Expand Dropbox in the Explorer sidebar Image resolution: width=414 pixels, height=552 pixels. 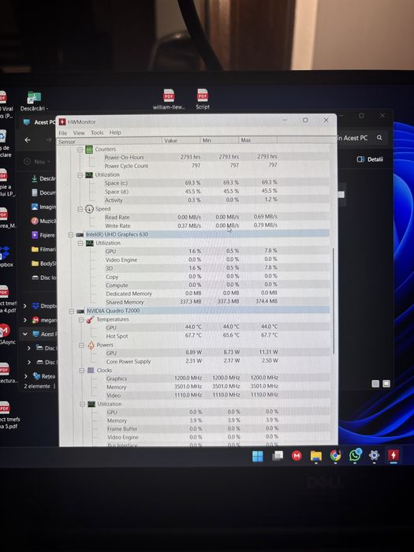tap(25, 306)
